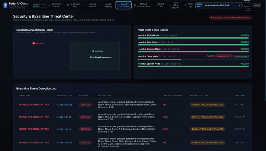Click Hospital Delta Node red trust bar
The width and height of the screenshot is (266, 151).
[x=159, y=59]
